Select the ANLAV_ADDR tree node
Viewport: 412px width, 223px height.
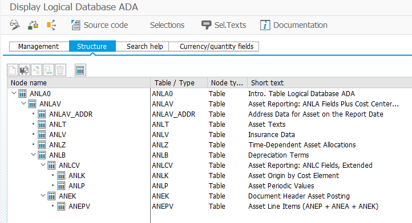click(x=71, y=114)
